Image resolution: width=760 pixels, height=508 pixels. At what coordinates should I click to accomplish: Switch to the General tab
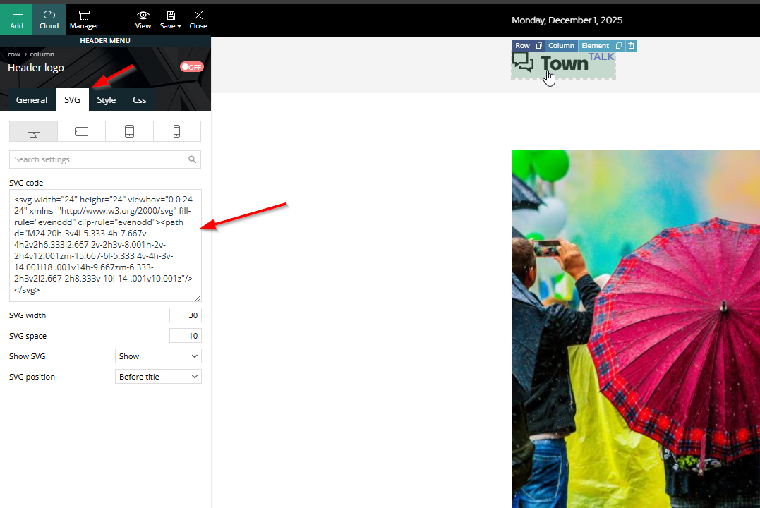(x=32, y=100)
